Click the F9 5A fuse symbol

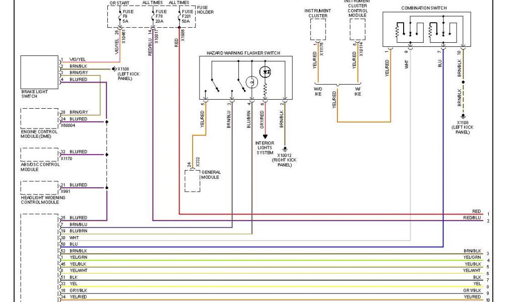click(x=119, y=17)
